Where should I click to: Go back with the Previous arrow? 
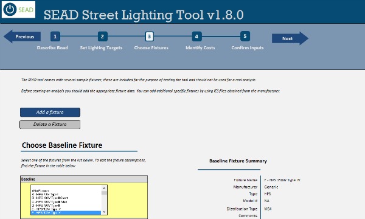tap(23, 36)
